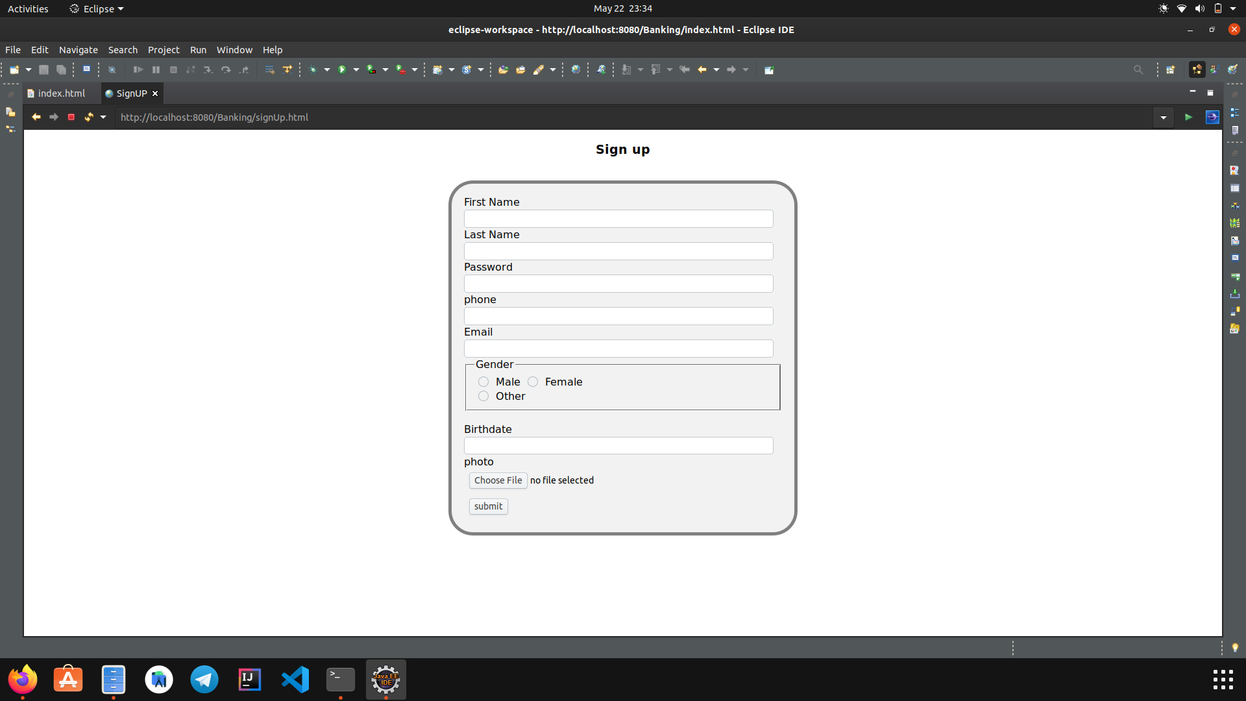Screen dimensions: 1246x701
Task: Select the Male gender radio button
Action: click(x=483, y=382)
